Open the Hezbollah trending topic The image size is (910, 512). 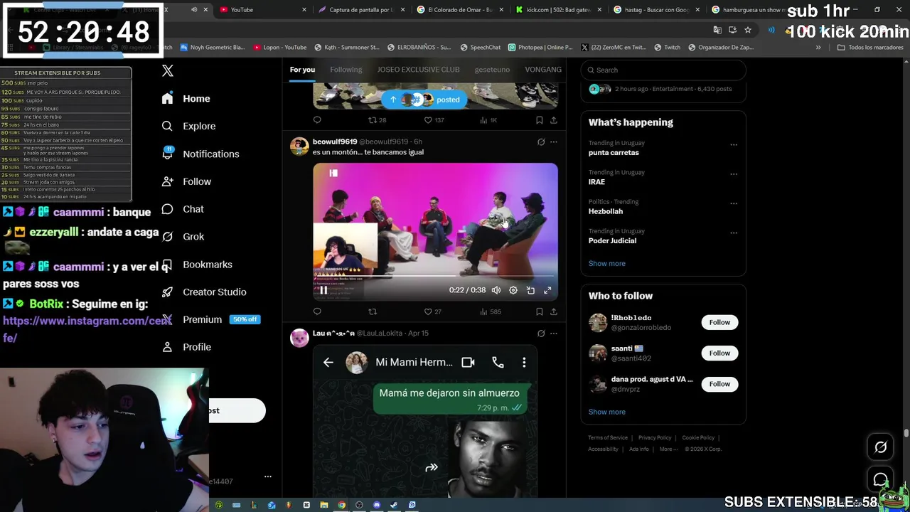[605, 211]
